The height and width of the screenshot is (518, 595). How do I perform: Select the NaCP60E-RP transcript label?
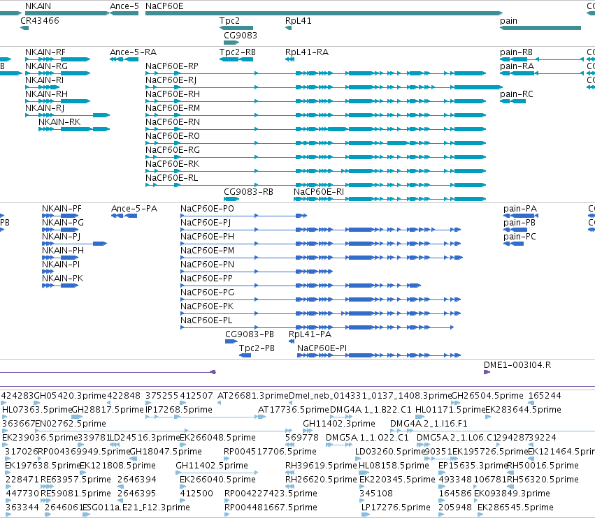[172, 66]
